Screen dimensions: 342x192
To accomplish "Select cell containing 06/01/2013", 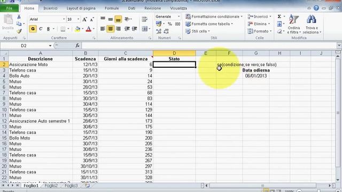I will [256, 76].
